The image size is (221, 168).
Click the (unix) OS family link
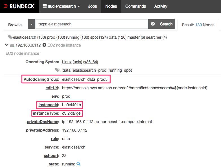pos(77,62)
